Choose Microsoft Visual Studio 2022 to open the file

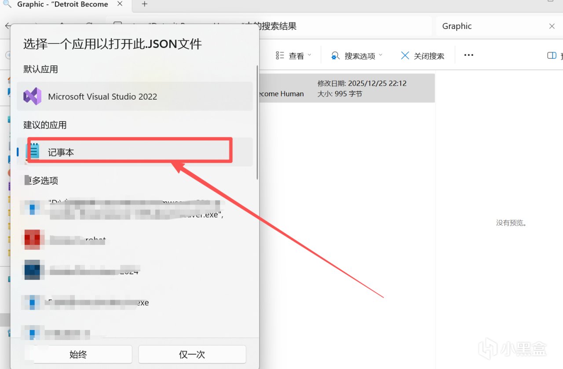135,96
